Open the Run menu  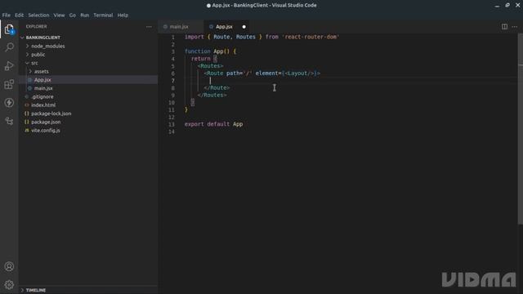[85, 15]
